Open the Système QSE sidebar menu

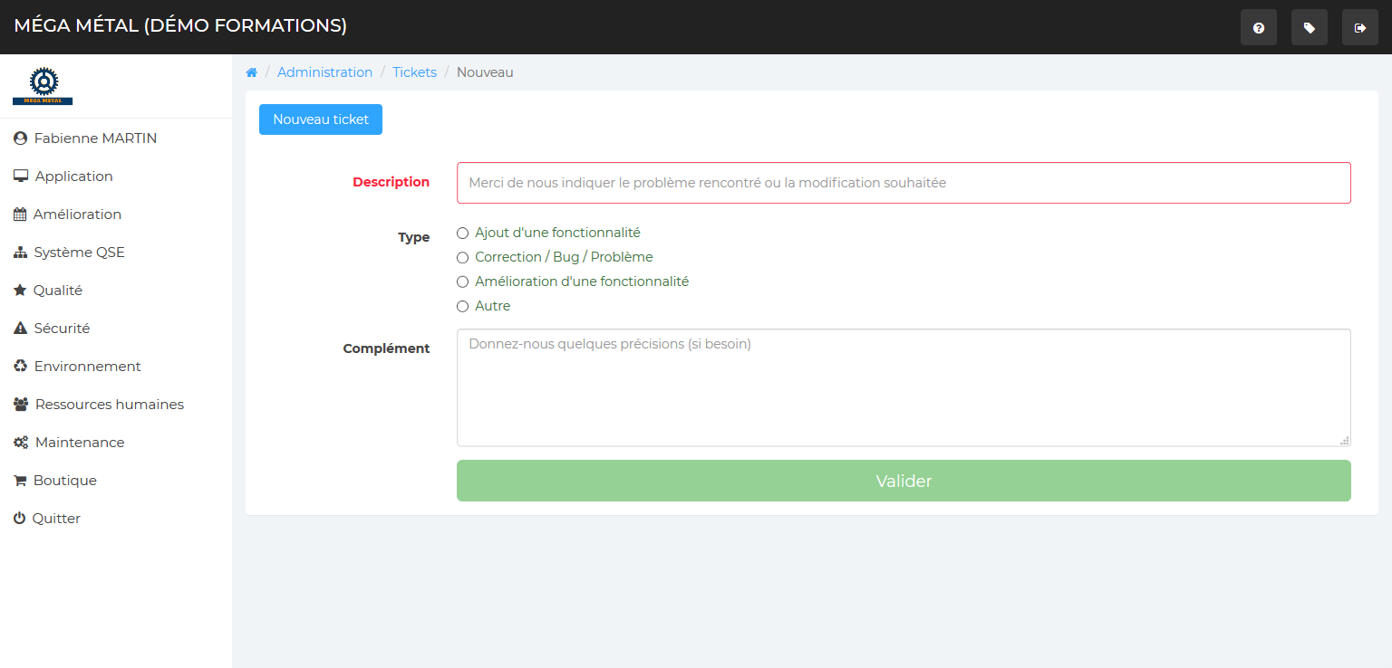(79, 253)
